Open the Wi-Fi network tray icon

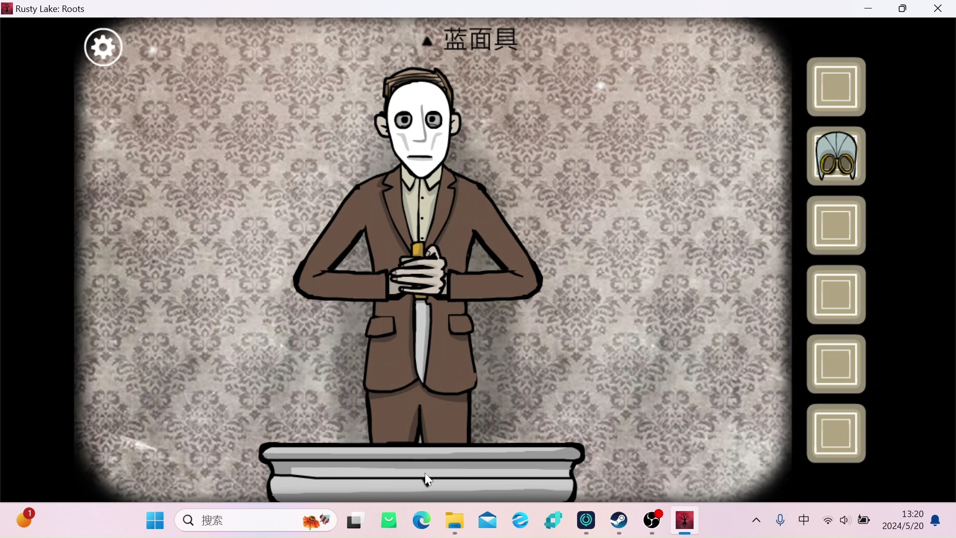pyautogui.click(x=828, y=521)
